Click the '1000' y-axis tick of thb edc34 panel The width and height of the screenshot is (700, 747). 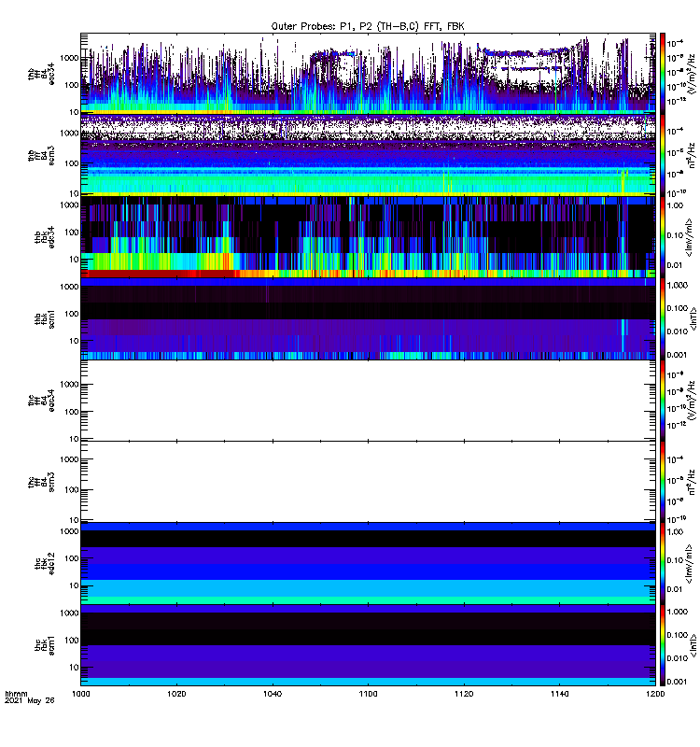(x=69, y=205)
